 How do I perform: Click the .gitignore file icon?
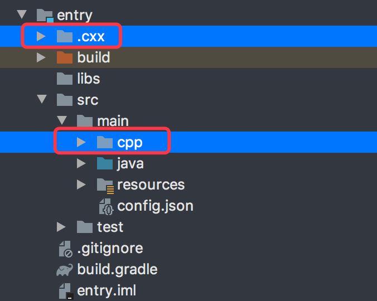pyautogui.click(x=65, y=249)
